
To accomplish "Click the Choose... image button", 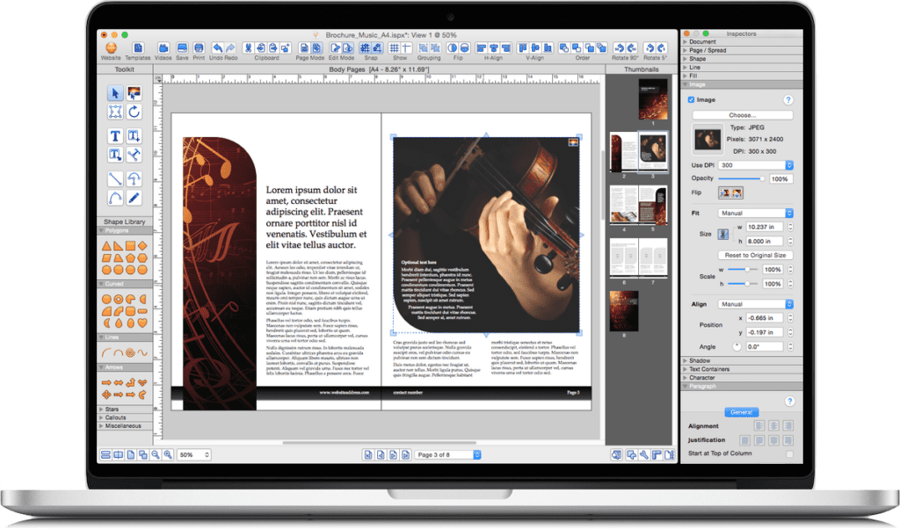I will (x=742, y=115).
